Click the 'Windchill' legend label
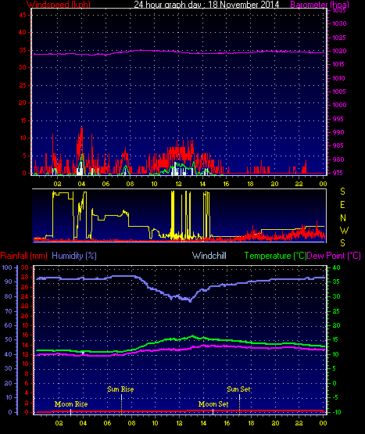The width and height of the screenshot is (365, 434). point(209,256)
